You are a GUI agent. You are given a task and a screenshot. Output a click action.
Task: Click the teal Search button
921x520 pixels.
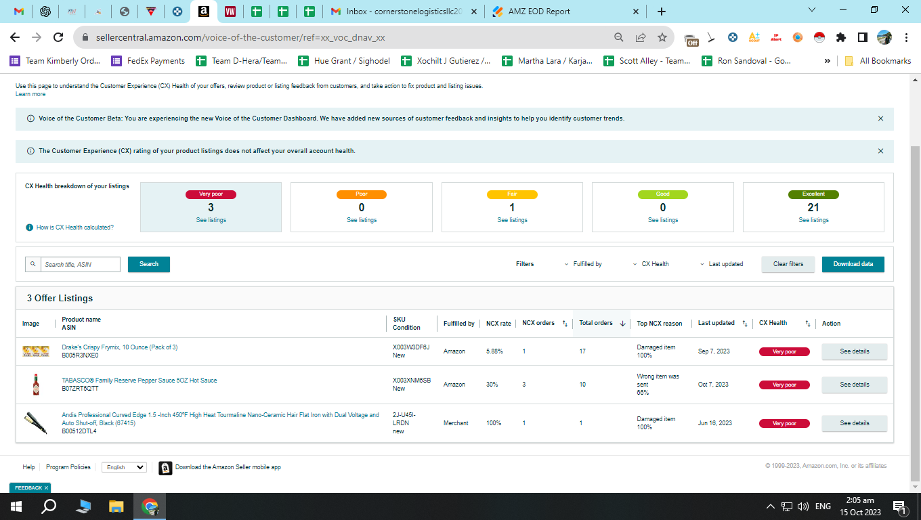(x=149, y=264)
